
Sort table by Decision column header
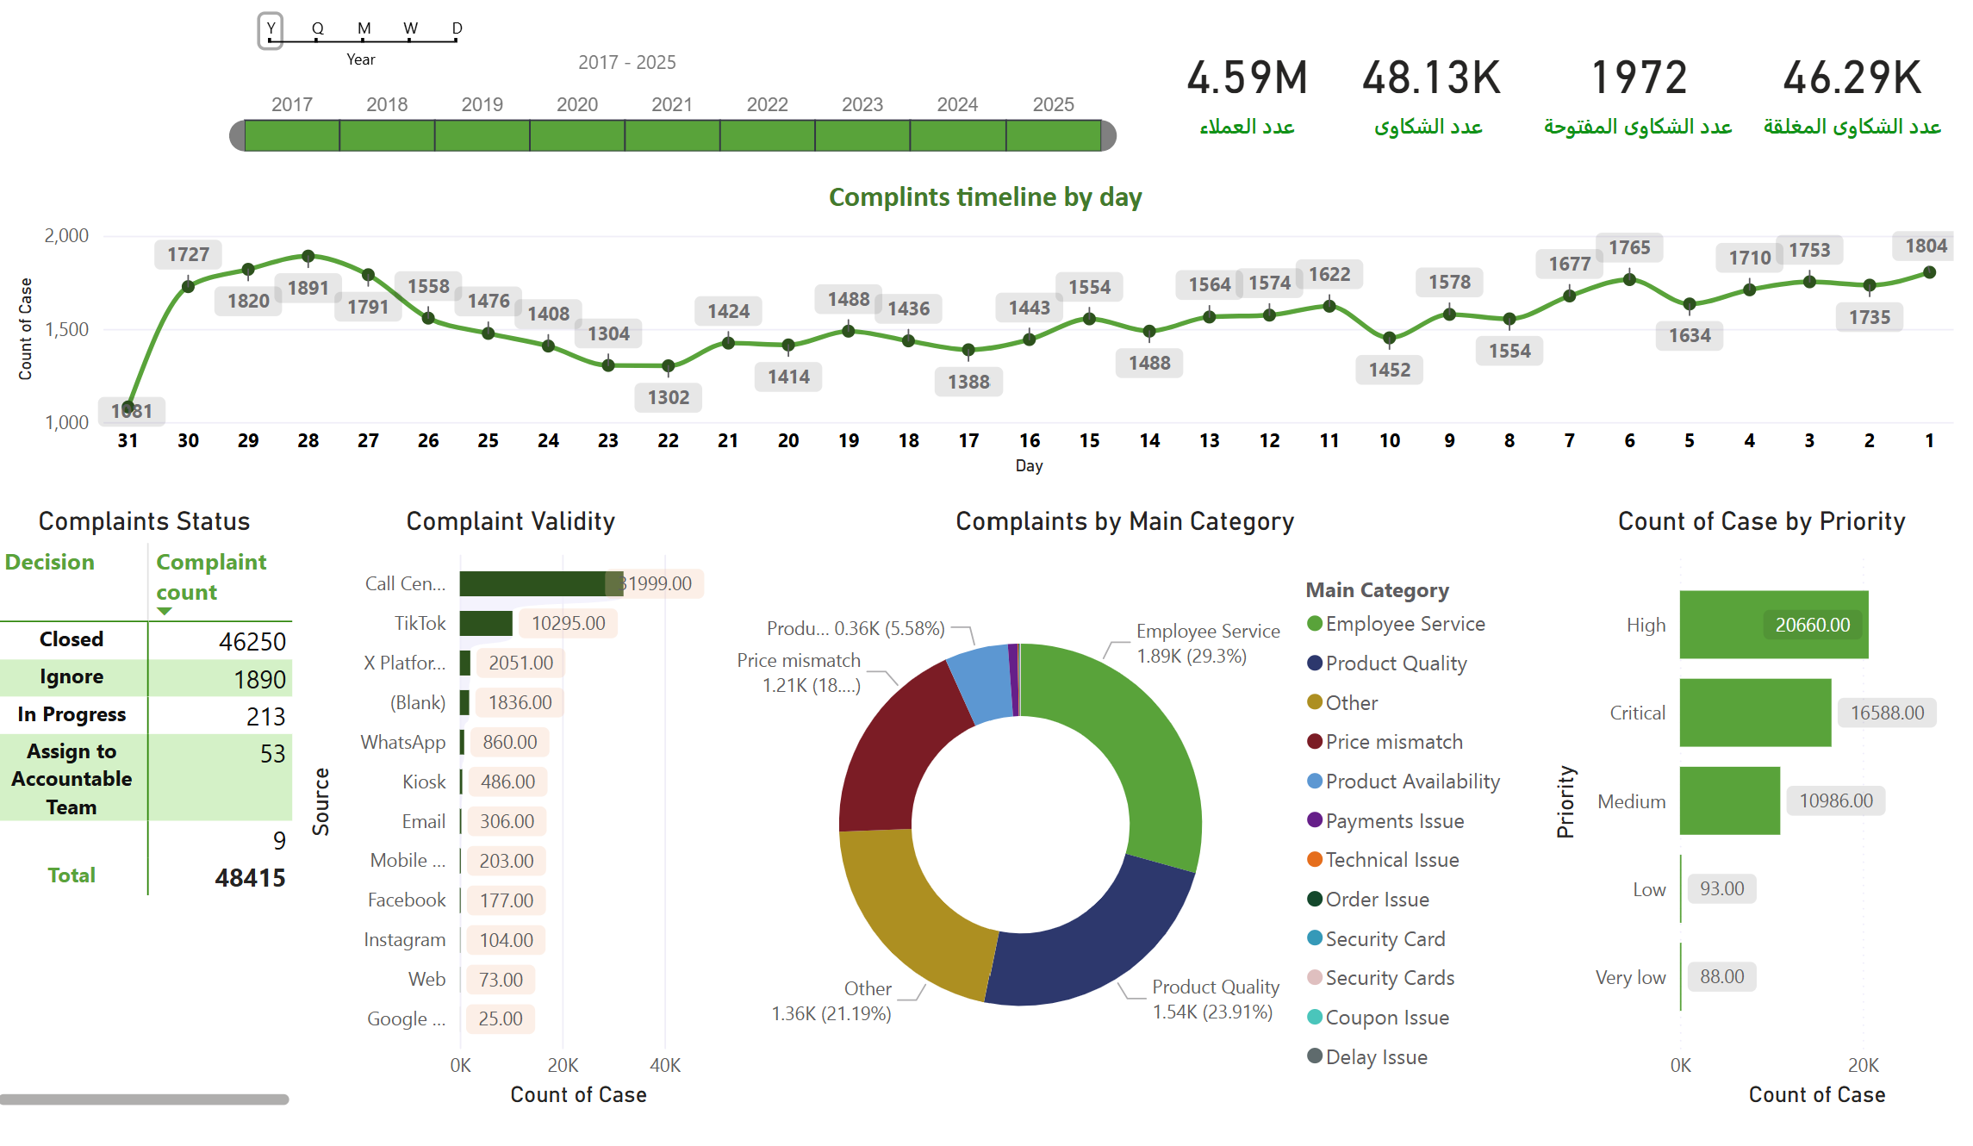tap(50, 562)
